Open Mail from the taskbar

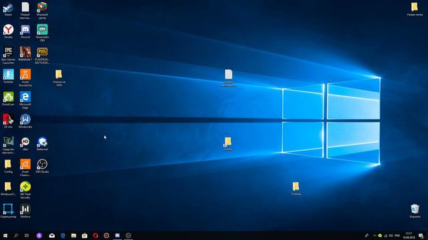pyautogui.click(x=52, y=235)
